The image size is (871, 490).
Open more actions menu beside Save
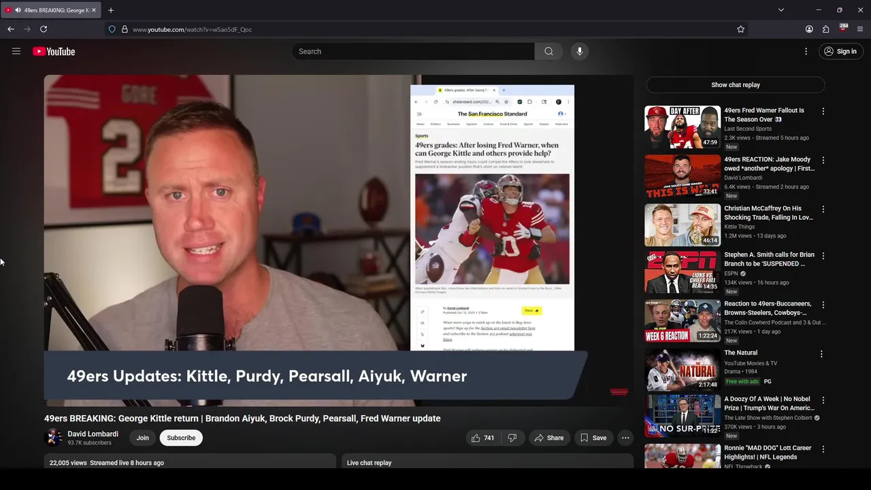click(625, 438)
